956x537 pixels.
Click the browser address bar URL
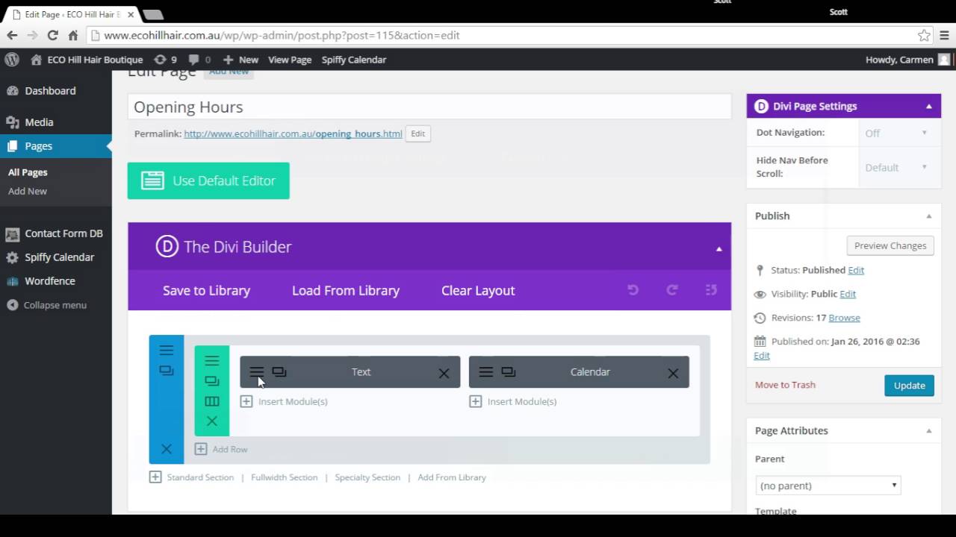pos(282,35)
